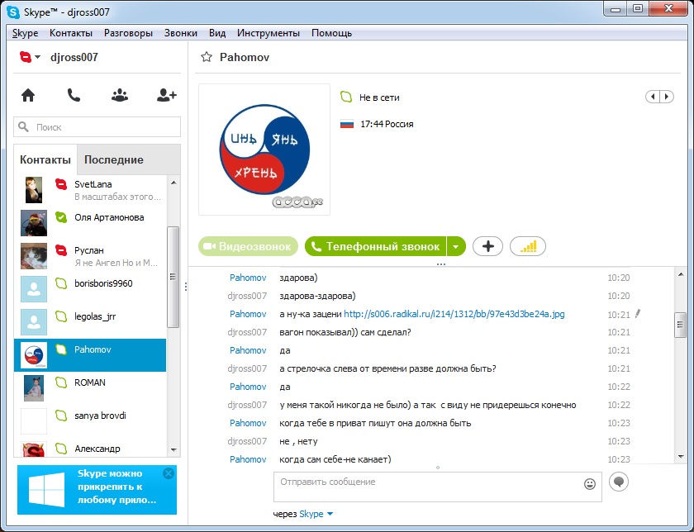Close the Skype pin promo banner
The image size is (694, 532).
click(x=169, y=473)
